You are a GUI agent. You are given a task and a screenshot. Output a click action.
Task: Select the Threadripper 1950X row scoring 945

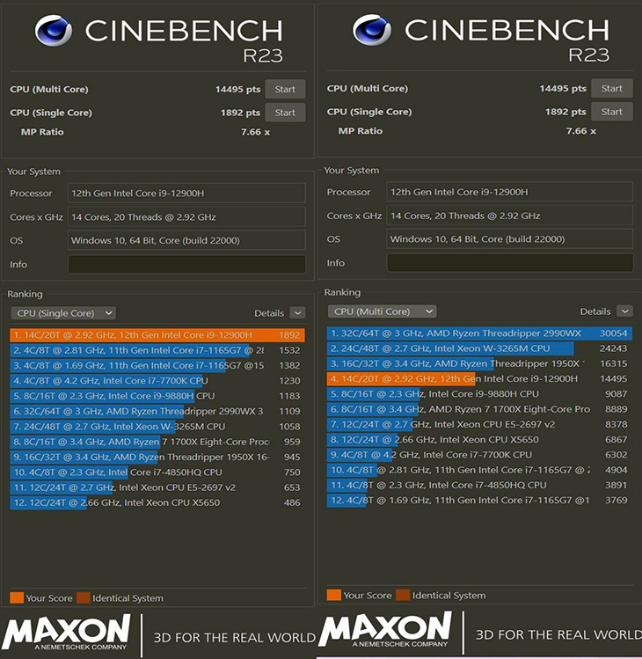(x=157, y=457)
